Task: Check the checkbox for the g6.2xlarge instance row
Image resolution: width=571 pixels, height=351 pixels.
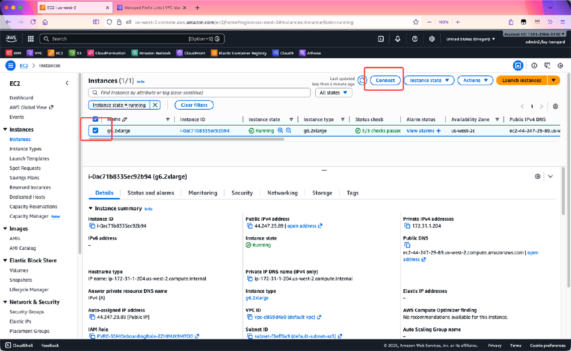Action: pyautogui.click(x=95, y=130)
